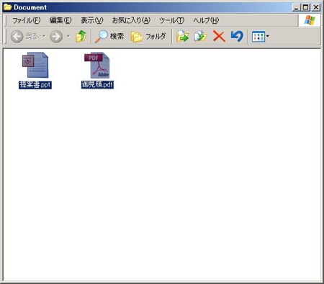
Task: Open the お気に入り(A) menu
Action: coord(131,20)
